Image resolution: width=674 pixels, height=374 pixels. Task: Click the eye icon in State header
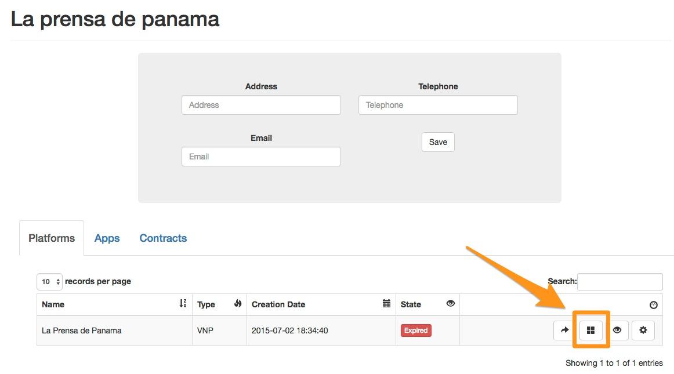(x=451, y=304)
